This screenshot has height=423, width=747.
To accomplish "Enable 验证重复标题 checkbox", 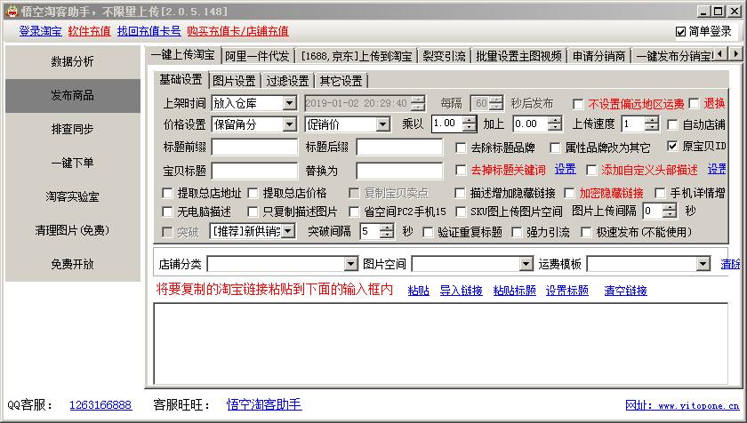I will tap(428, 232).
